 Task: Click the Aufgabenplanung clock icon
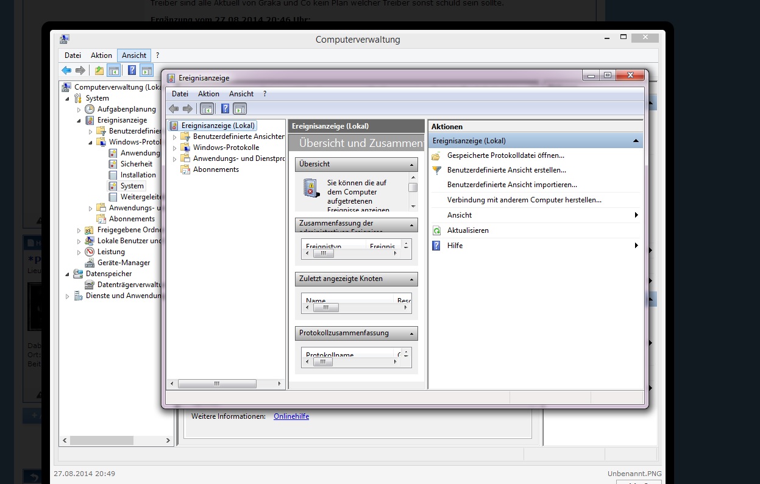pos(90,109)
